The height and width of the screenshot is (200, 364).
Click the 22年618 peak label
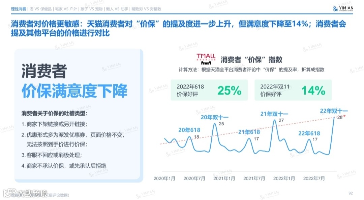pyautogui.click(x=309, y=133)
